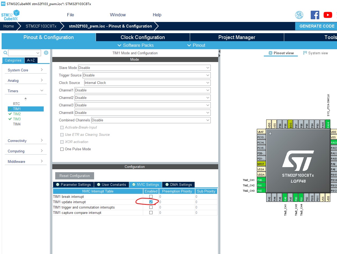337x254 pixels.
Task: Enable the TIM1 break interrupt
Action: pyautogui.click(x=151, y=197)
